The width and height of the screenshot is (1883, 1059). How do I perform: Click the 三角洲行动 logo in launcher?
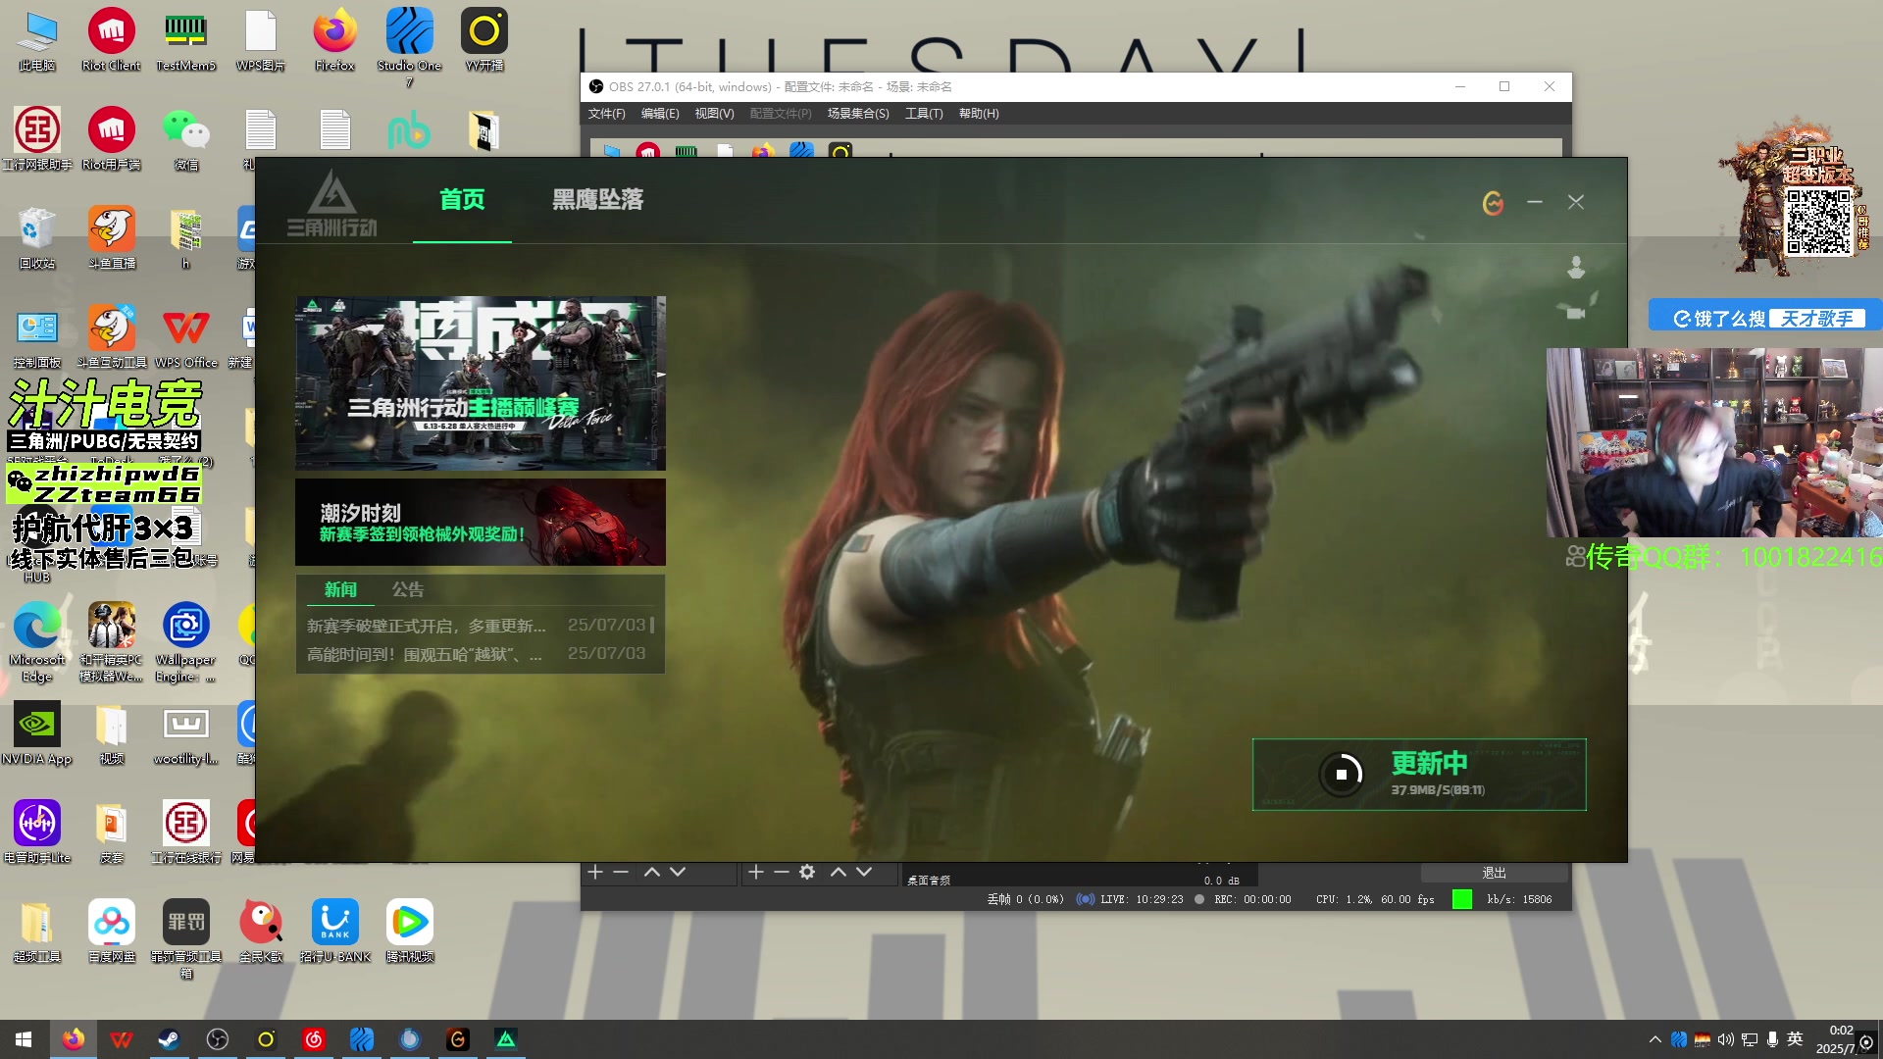332,204
